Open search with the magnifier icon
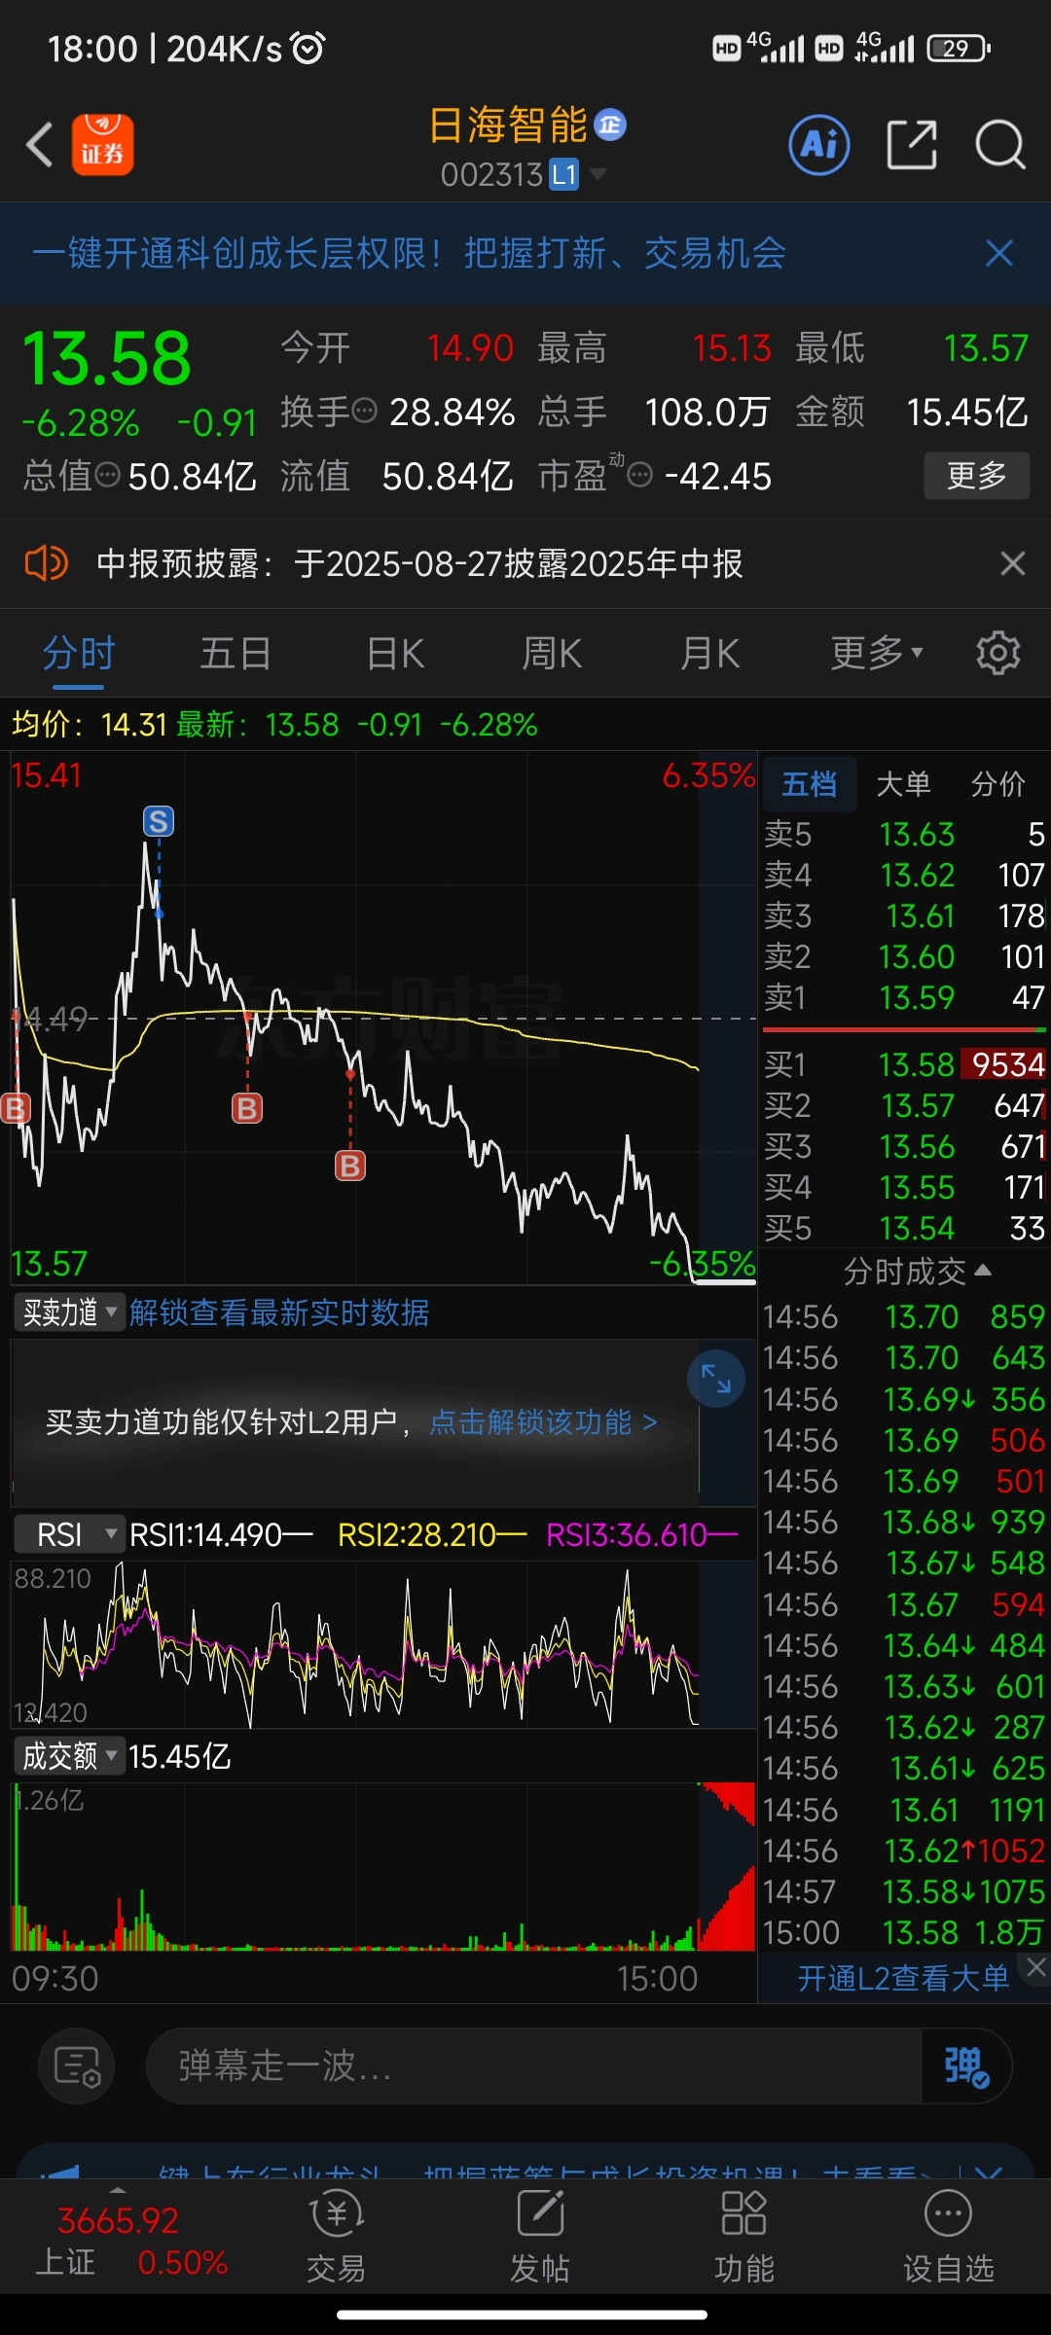Viewport: 1051px width, 2335px height. 1000,146
